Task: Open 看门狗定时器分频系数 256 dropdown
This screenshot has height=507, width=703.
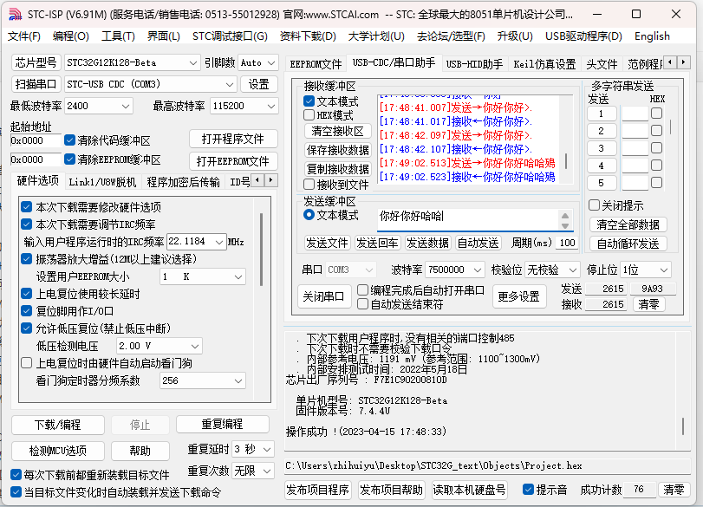Action: (x=203, y=380)
